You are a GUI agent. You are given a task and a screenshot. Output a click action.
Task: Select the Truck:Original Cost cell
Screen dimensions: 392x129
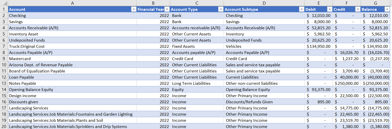[x=72, y=46]
